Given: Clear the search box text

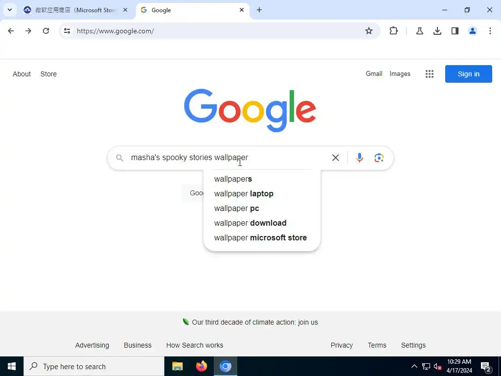Looking at the screenshot, I should (x=336, y=158).
